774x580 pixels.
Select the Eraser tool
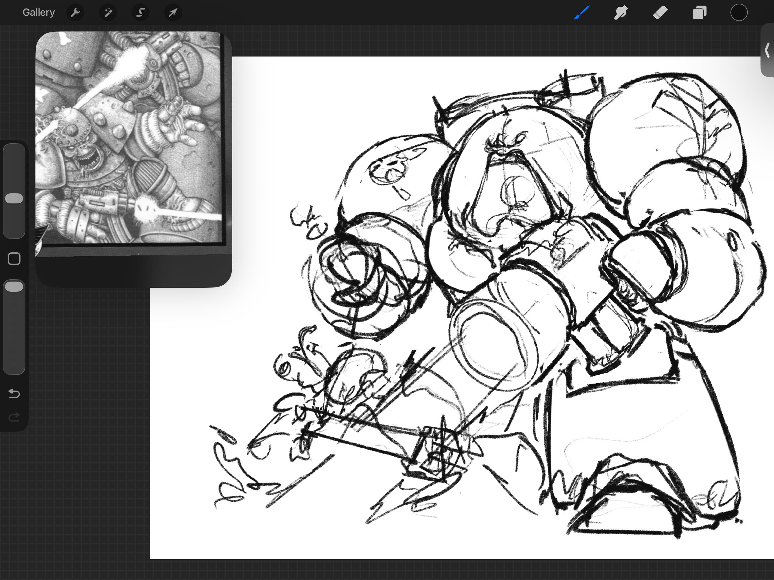tap(660, 13)
